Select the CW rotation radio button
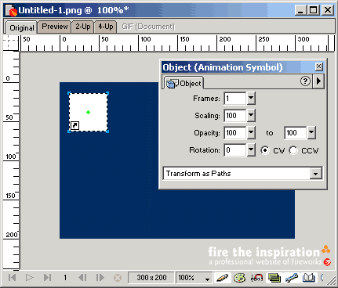 265,150
